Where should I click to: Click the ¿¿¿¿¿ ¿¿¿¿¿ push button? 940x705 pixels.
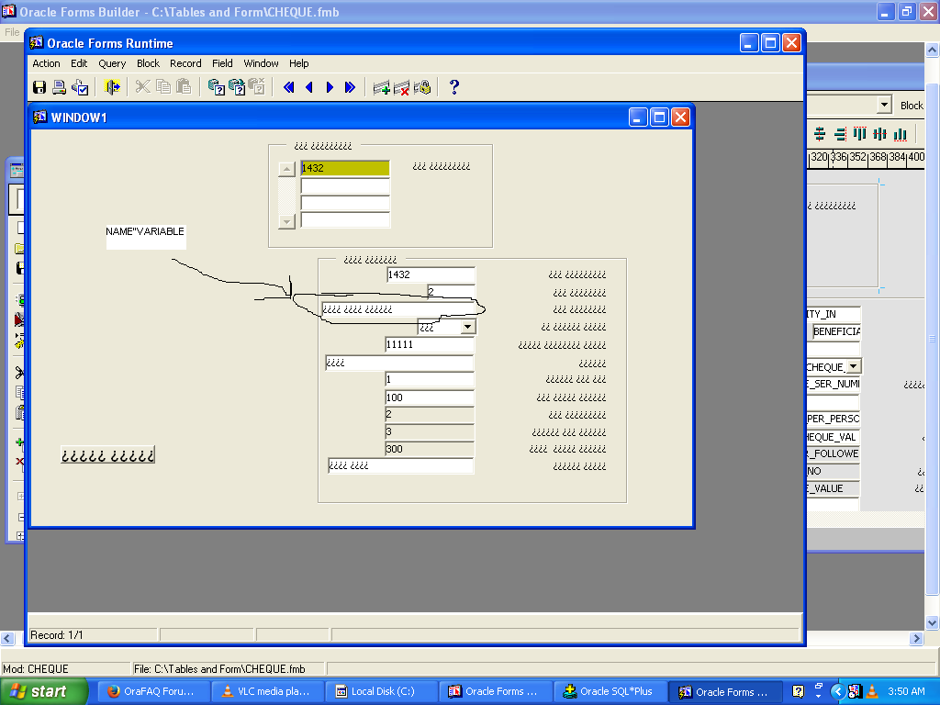pos(108,455)
